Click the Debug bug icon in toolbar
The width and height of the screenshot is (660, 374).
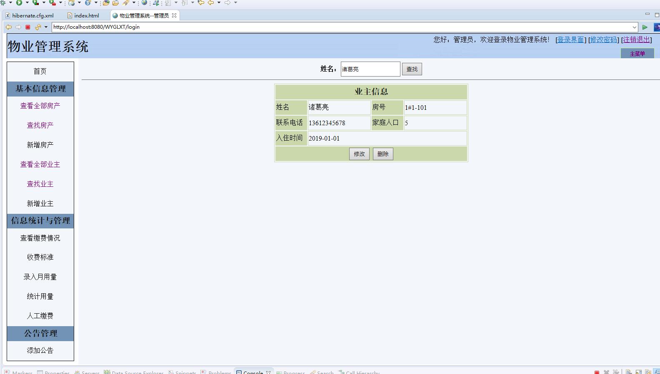click(x=3, y=2)
